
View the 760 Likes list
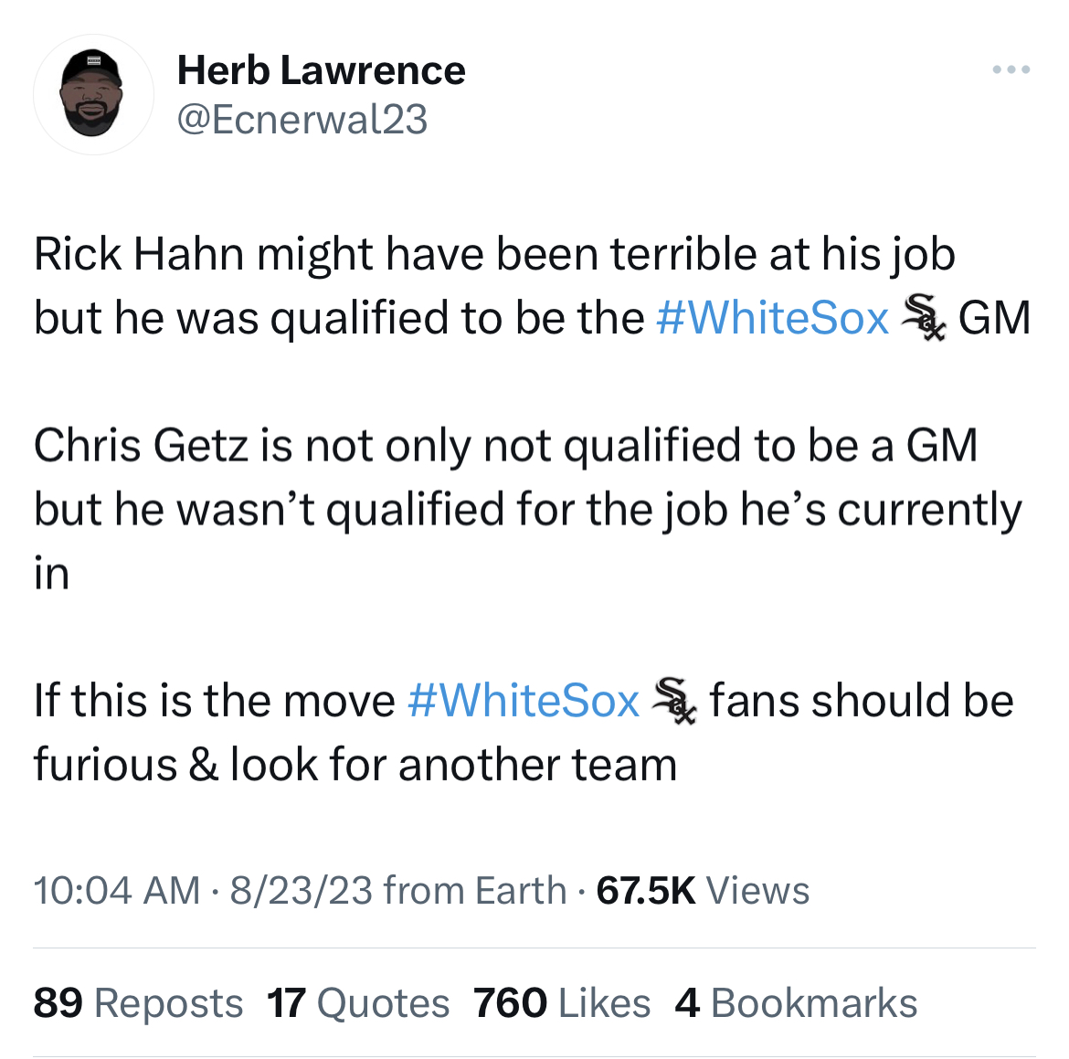click(x=562, y=1003)
